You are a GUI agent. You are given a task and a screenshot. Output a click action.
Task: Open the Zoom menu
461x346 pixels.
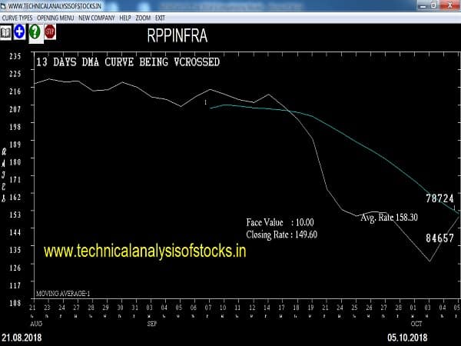(x=143, y=17)
